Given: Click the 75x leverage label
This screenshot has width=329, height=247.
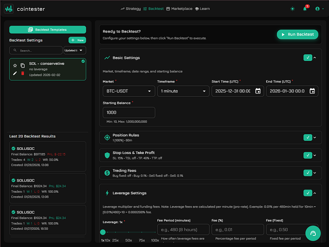Looking at the screenshot, I should click(142, 240).
